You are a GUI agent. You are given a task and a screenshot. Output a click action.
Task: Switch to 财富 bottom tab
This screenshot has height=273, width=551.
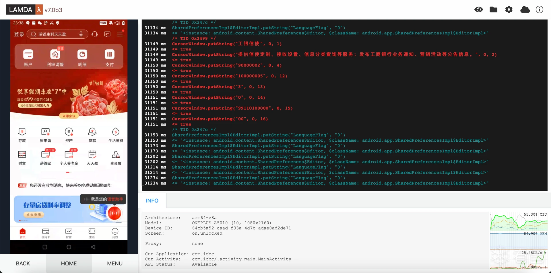point(69,233)
